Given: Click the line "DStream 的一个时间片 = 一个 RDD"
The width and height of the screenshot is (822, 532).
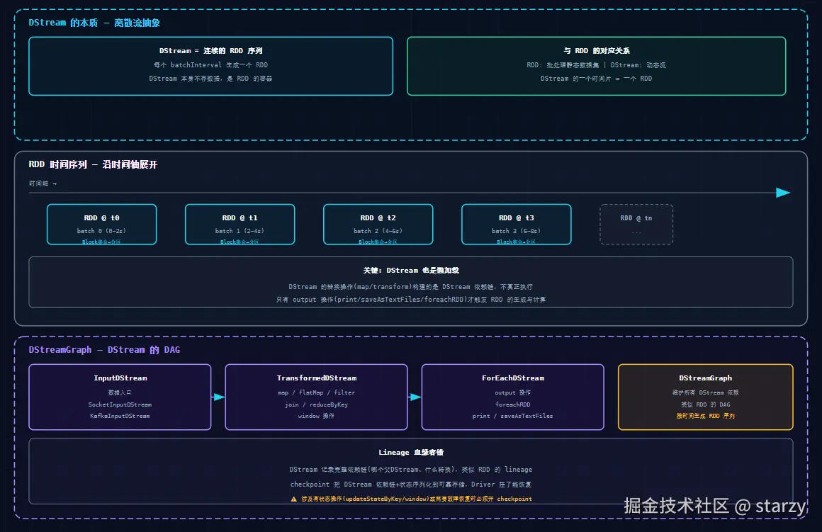Looking at the screenshot, I should [597, 79].
